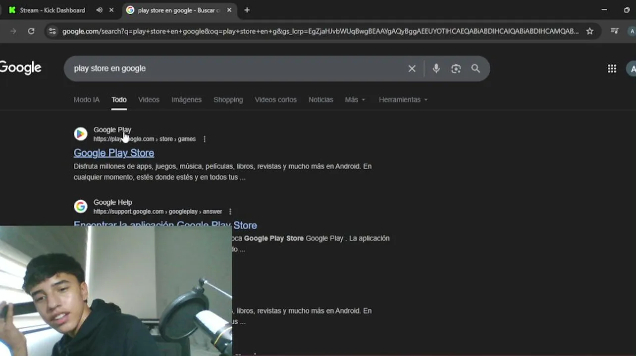View site information icon in address bar
The image size is (636, 356).
52,31
